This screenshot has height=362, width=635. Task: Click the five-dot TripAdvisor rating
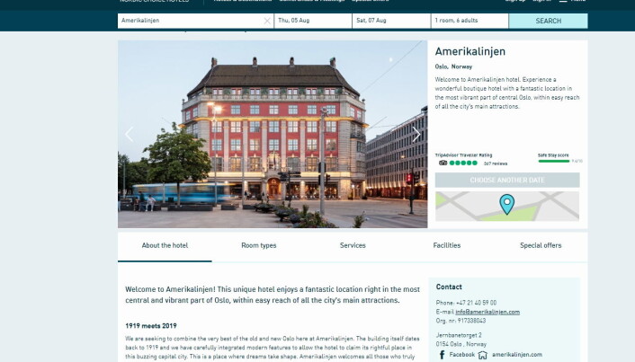463,163
